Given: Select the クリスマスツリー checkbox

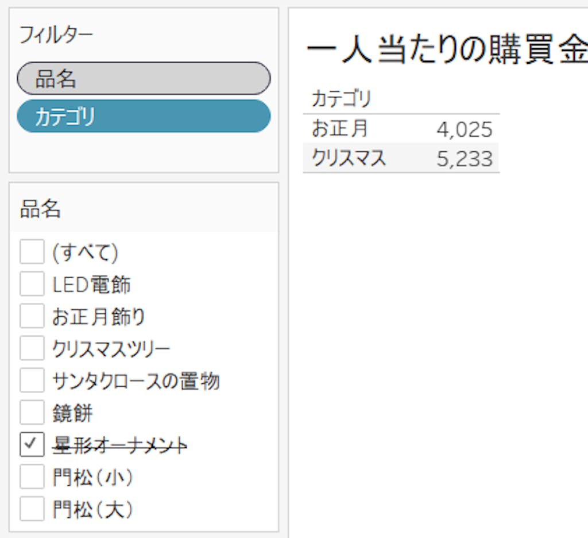Looking at the screenshot, I should [x=32, y=348].
